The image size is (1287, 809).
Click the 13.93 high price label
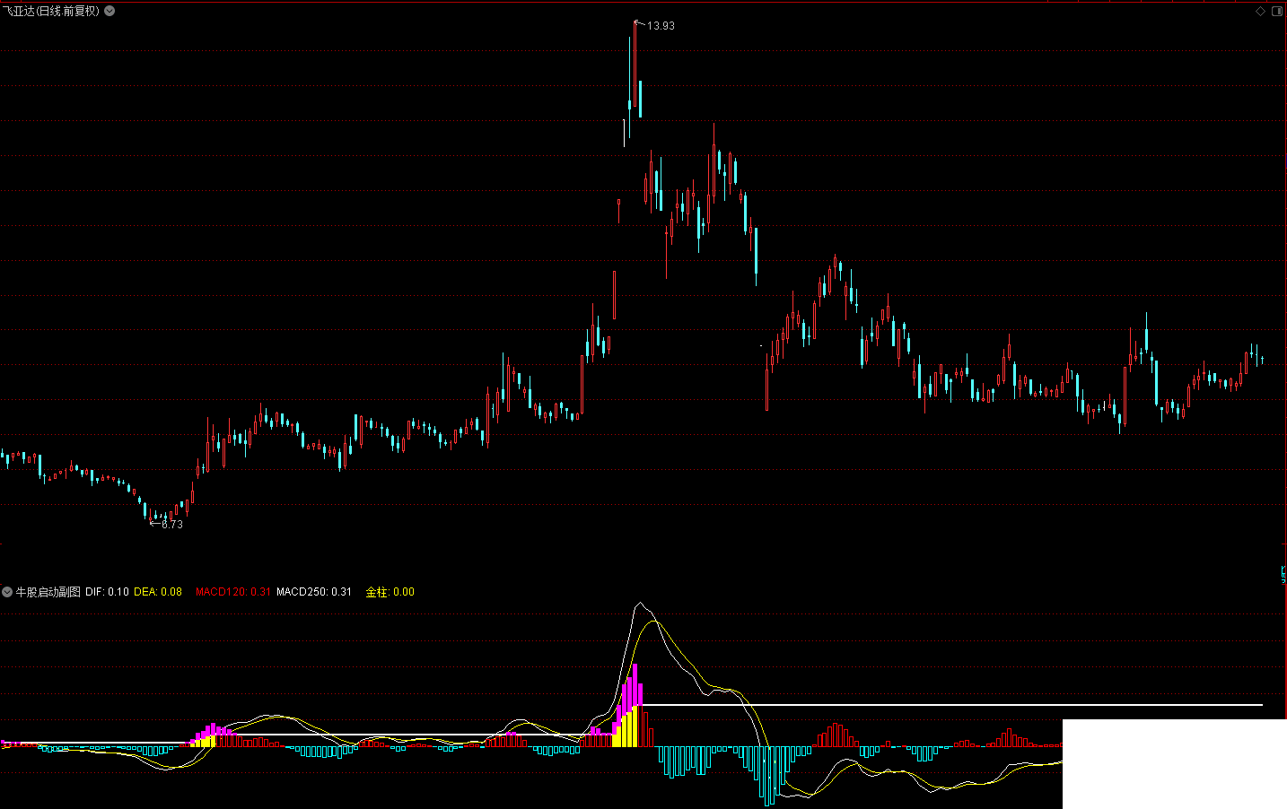coord(661,26)
